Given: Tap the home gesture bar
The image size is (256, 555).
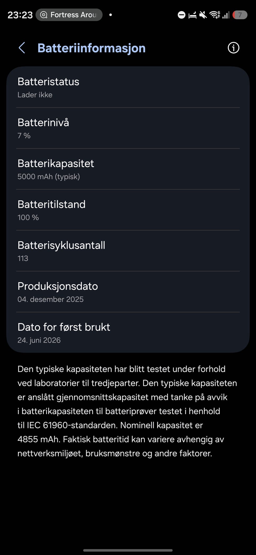Looking at the screenshot, I should (128, 543).
